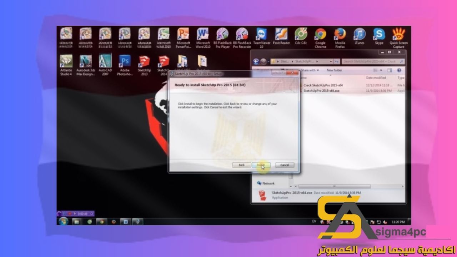Sort by Date modified column header
The image size is (457, 257).
(376, 77)
